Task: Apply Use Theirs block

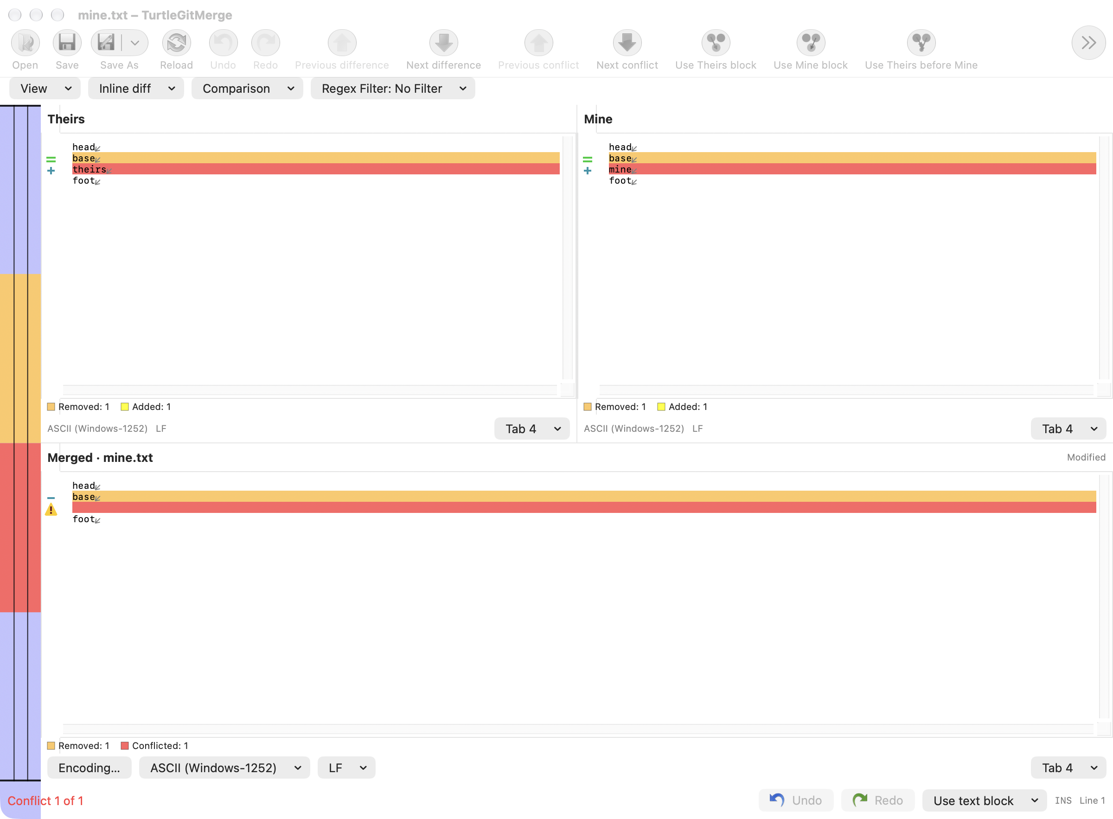Action: [716, 43]
